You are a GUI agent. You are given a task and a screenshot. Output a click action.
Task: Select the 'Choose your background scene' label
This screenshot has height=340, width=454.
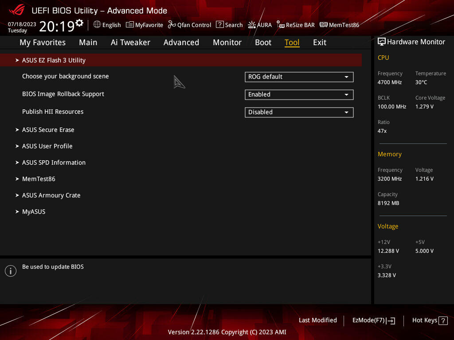66,76
